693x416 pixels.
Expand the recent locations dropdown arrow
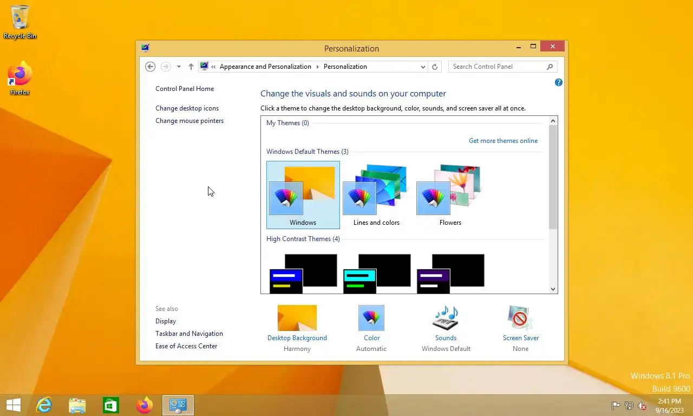click(x=179, y=67)
